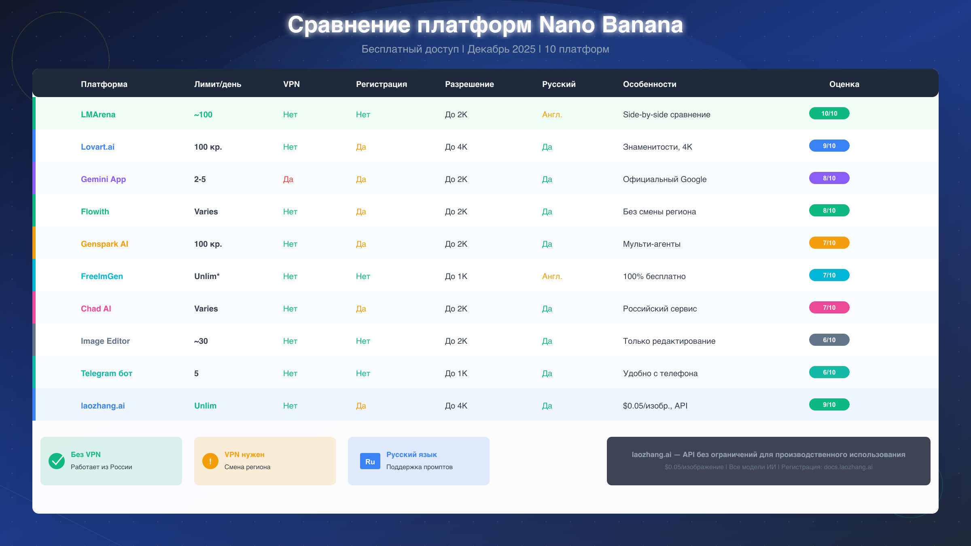Open the Lovart.ai platform link
This screenshot has height=546, width=971.
(x=97, y=146)
